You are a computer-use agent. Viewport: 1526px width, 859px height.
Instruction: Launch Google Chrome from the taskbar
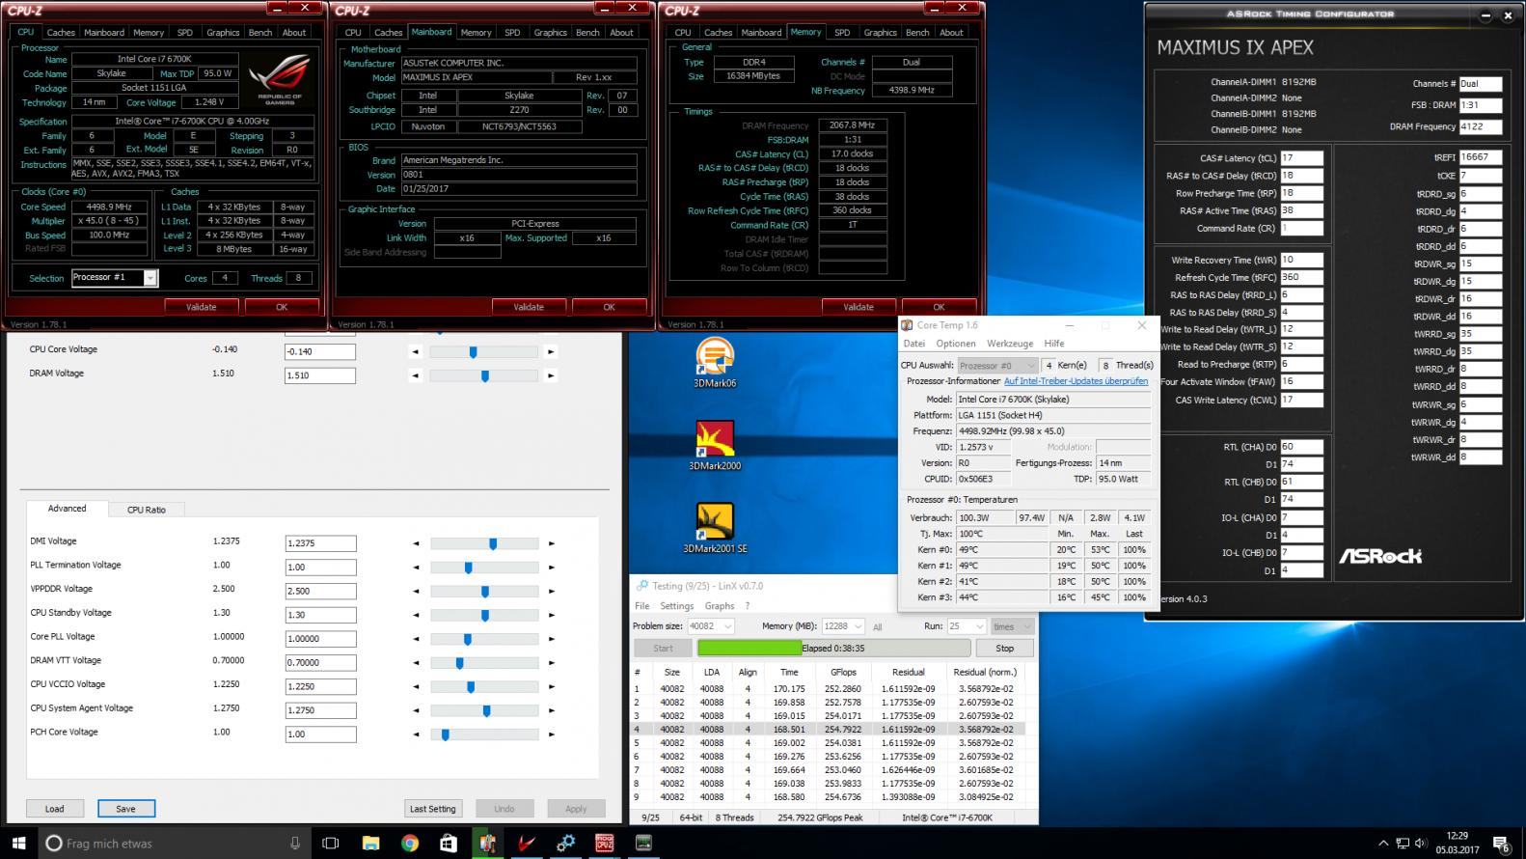tap(410, 843)
